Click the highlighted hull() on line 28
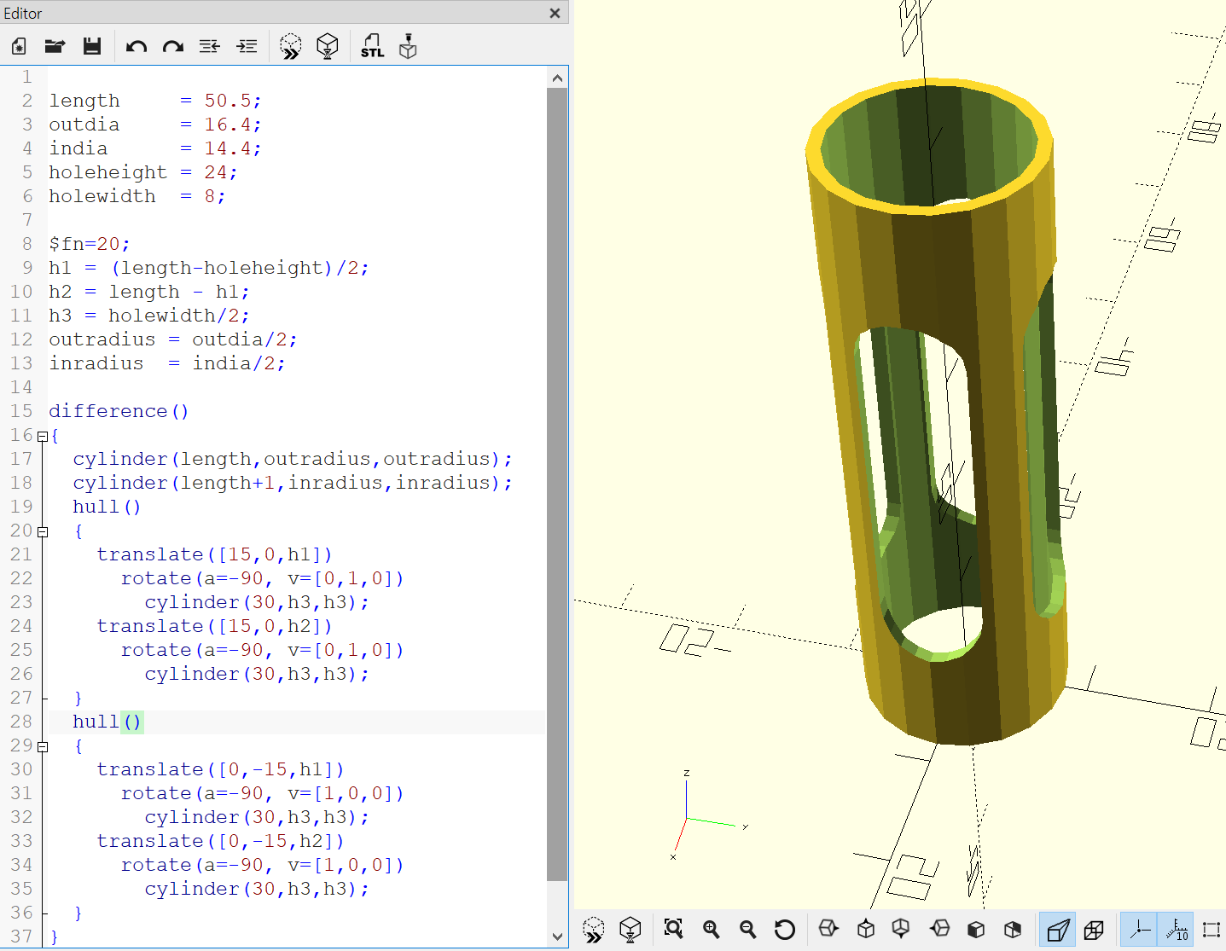The image size is (1226, 951). tap(107, 722)
